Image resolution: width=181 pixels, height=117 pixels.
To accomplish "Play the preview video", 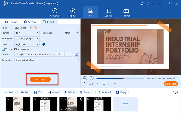I will coord(85,78).
